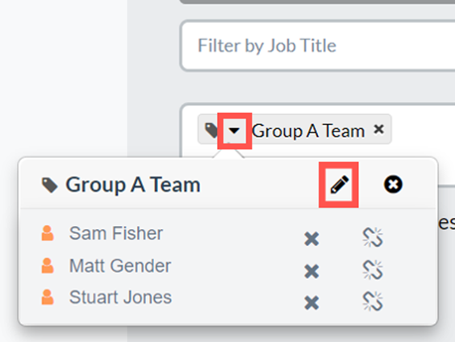Click the pencil edit icon for Group A Team

339,185
